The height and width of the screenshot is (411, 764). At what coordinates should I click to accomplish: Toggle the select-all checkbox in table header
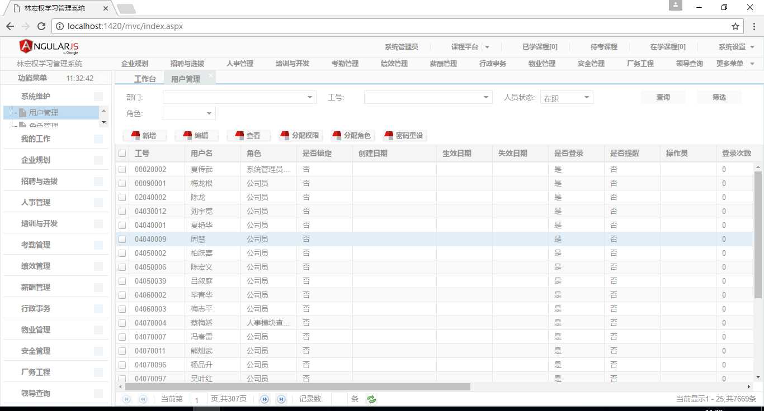[122, 154]
